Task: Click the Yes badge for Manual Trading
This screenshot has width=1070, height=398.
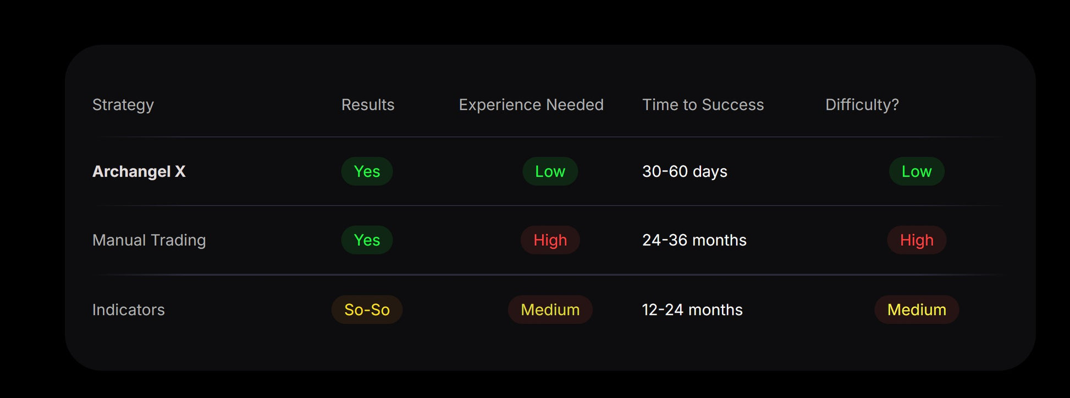Action: click(x=367, y=240)
